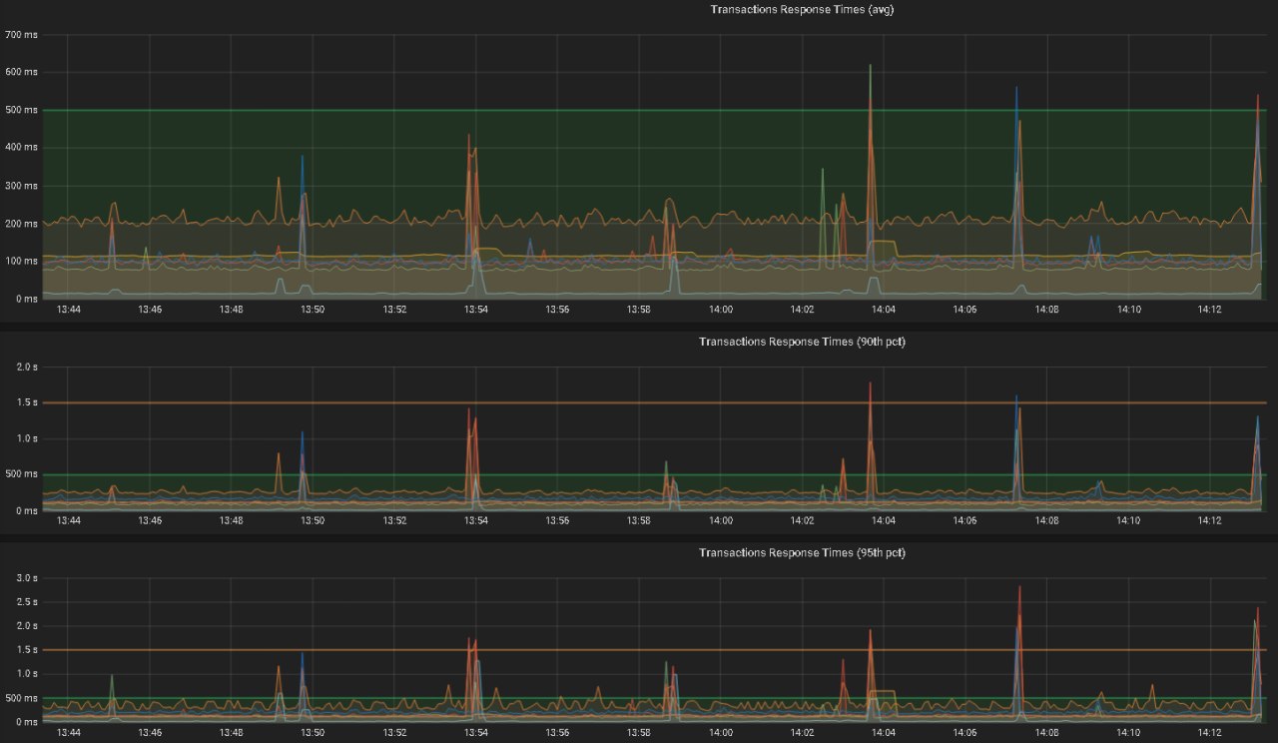Click "14:02" time label in the 95th pct panel

(802, 732)
